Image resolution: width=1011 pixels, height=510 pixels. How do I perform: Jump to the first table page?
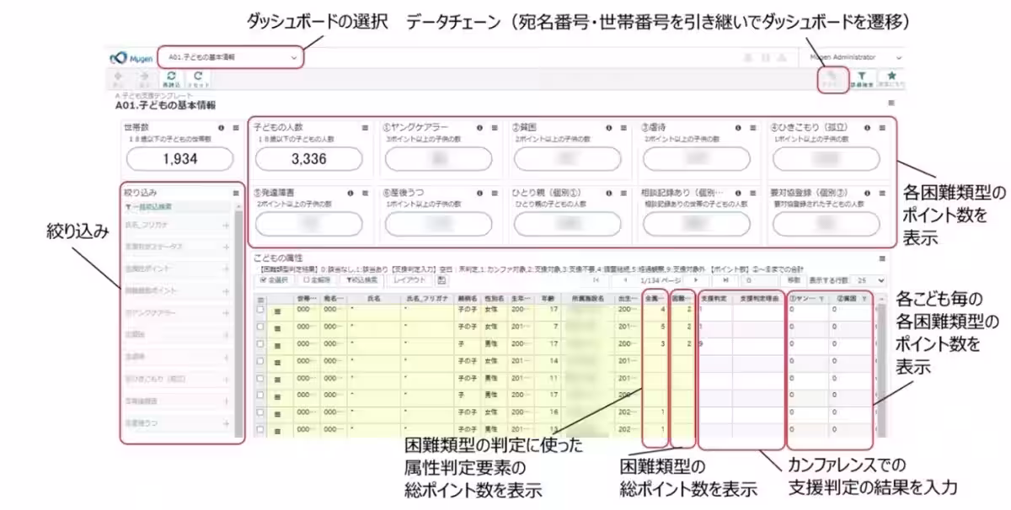click(596, 279)
